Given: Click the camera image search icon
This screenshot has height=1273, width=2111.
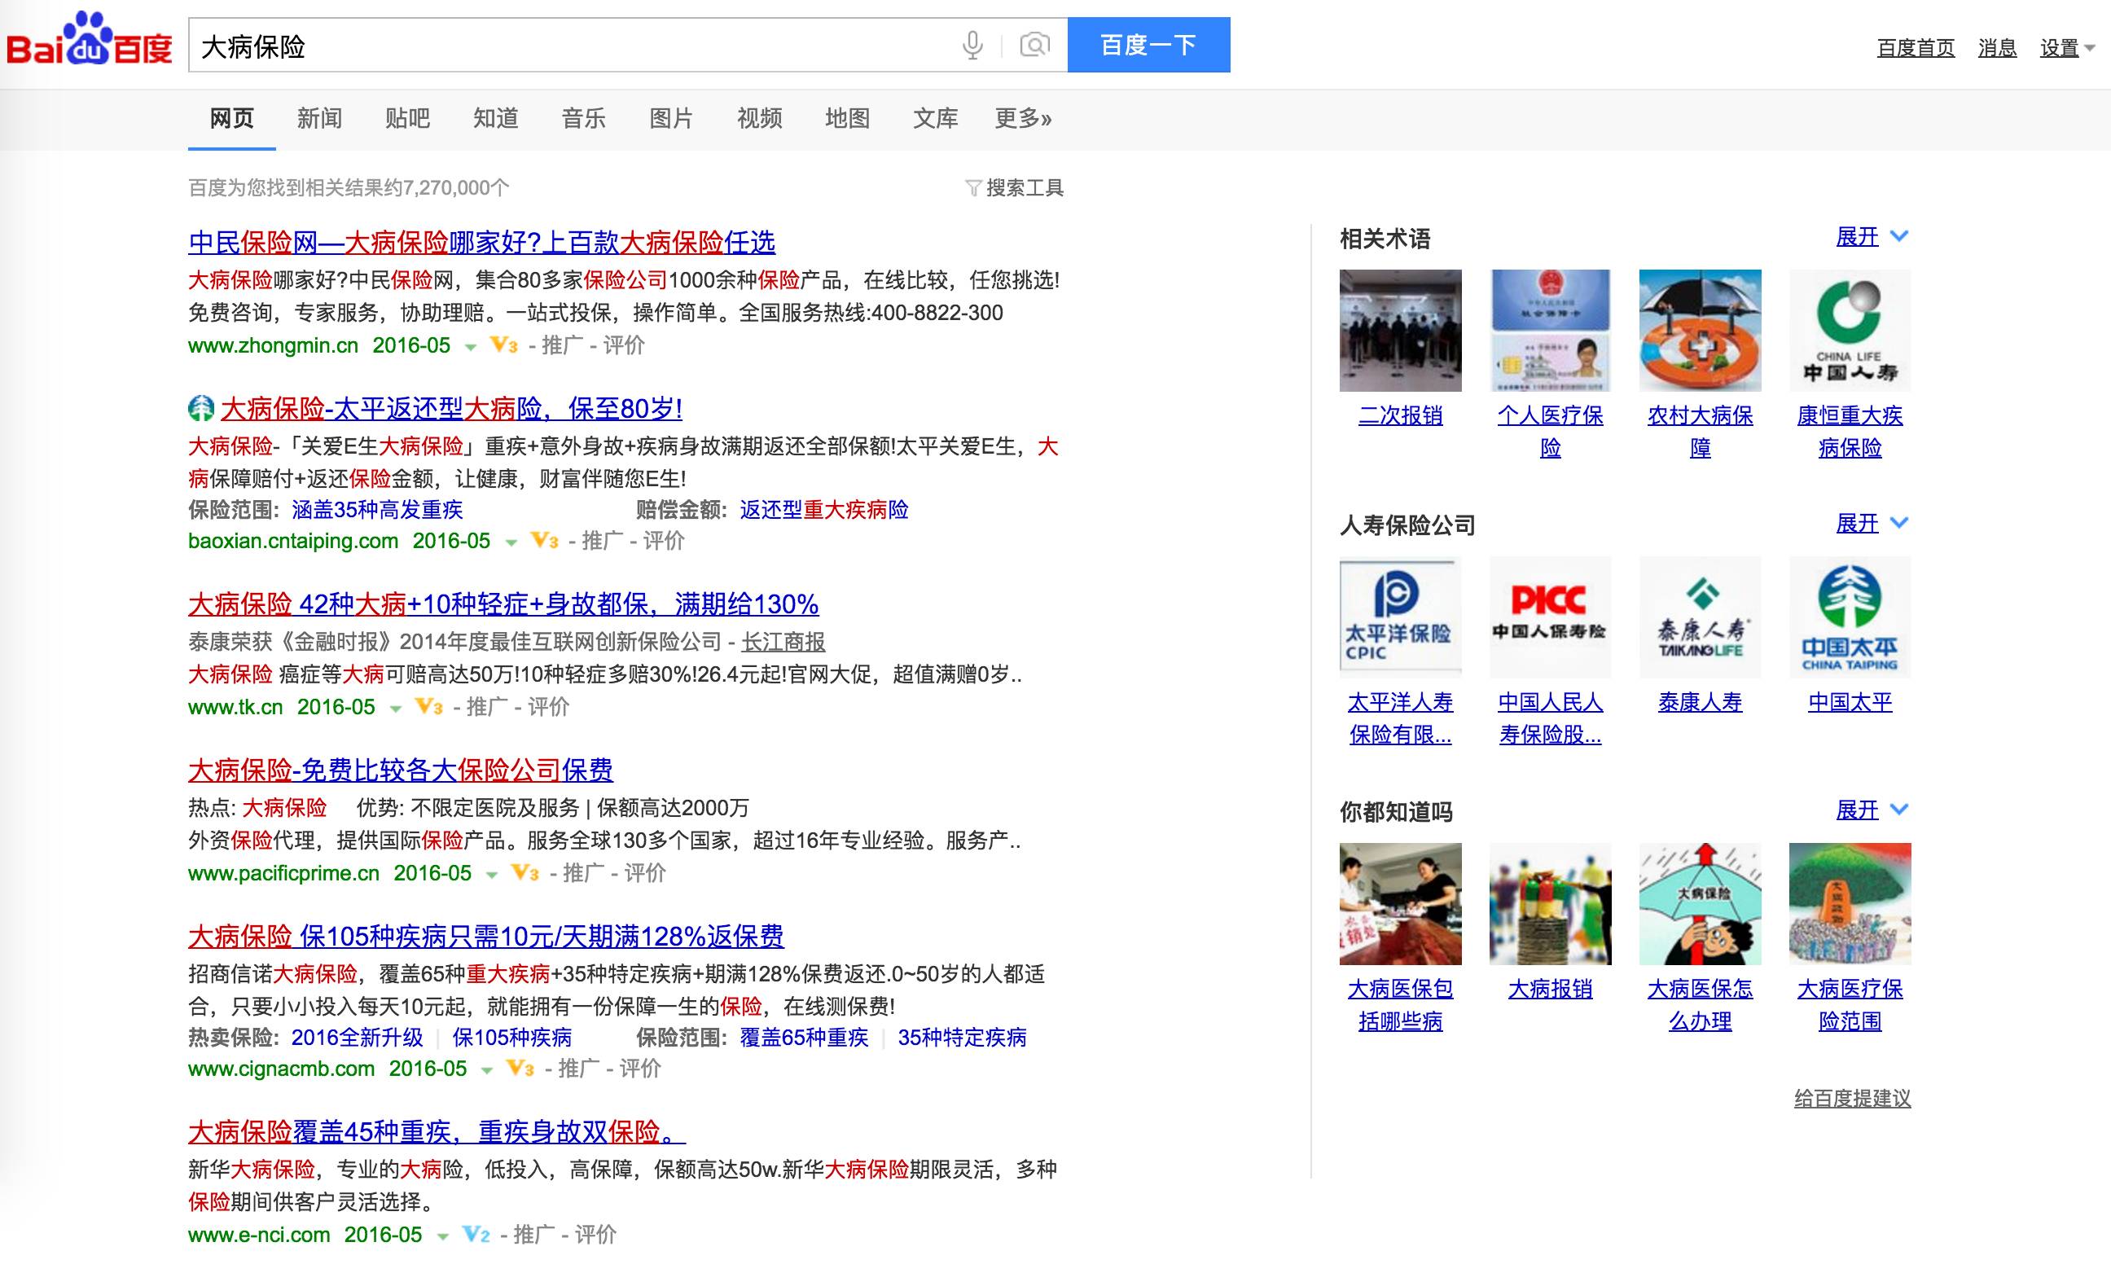Looking at the screenshot, I should pos(1035,45).
